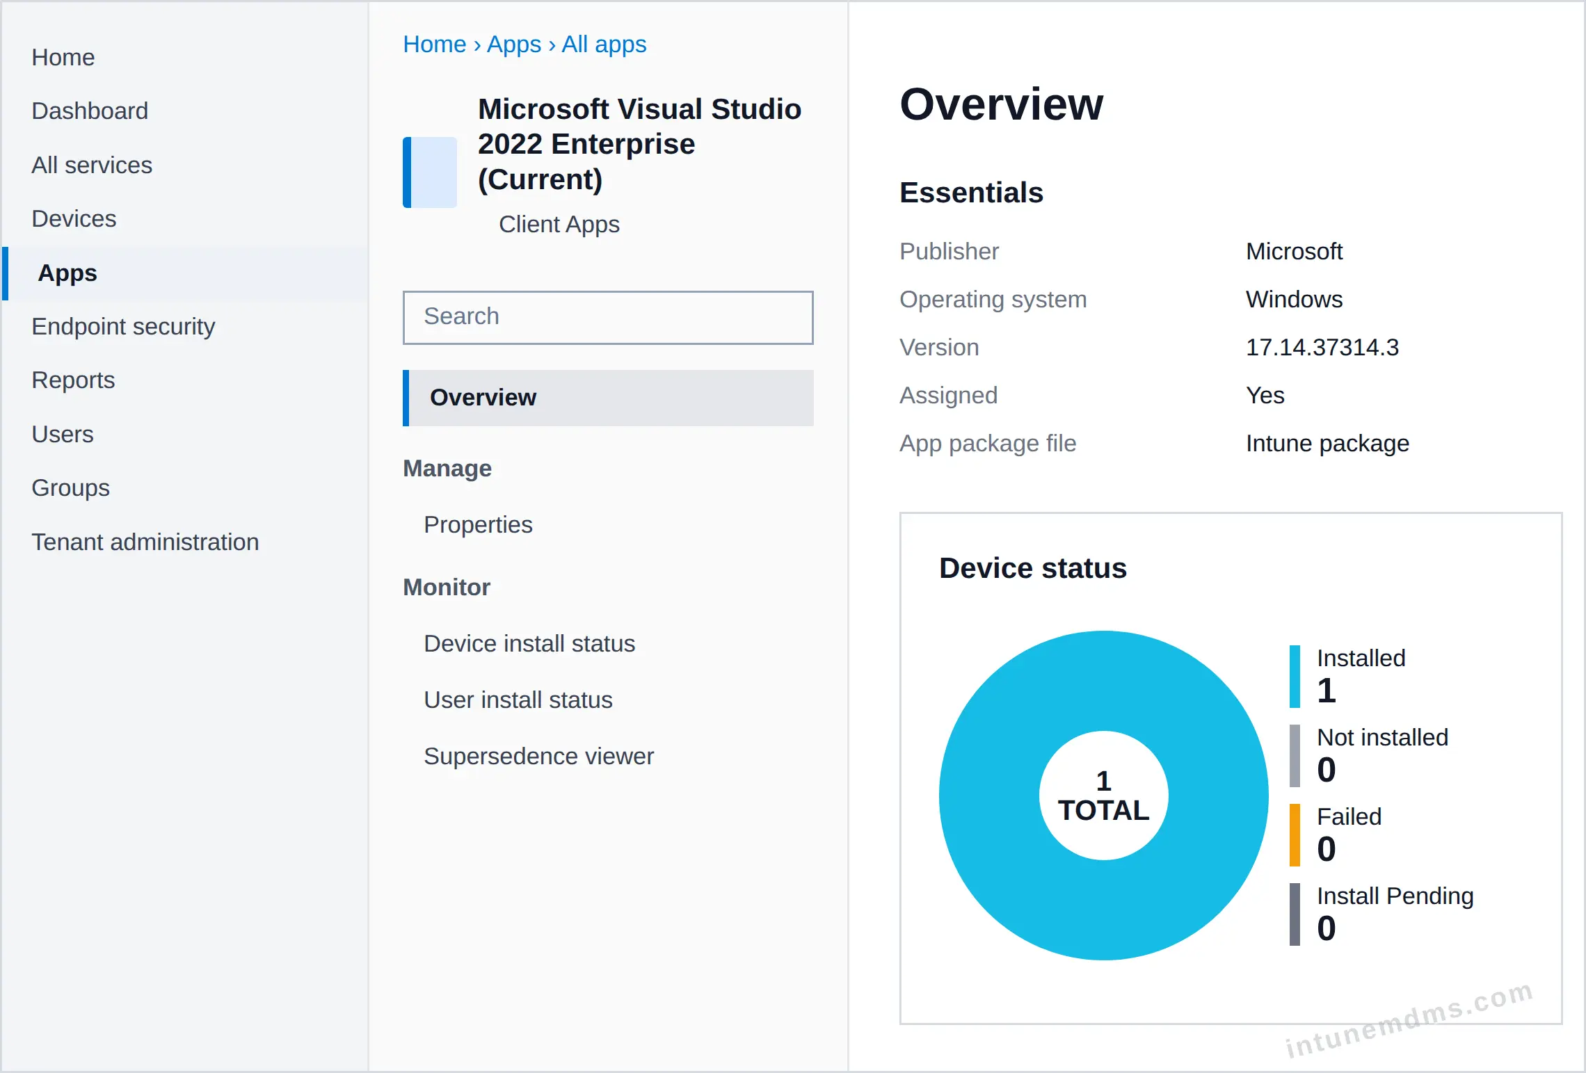
Task: Click the Client Apps subtitle
Action: click(559, 224)
